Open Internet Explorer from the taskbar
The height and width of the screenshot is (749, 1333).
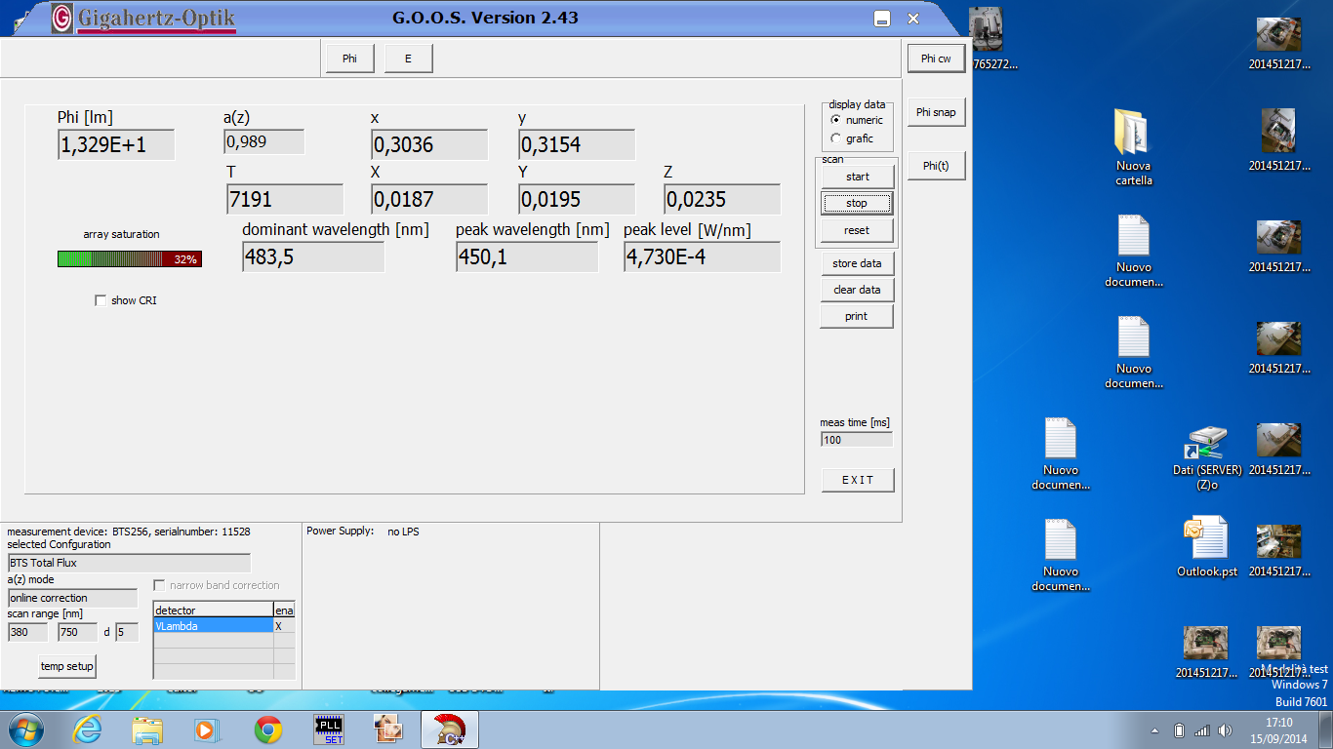pos(89,729)
